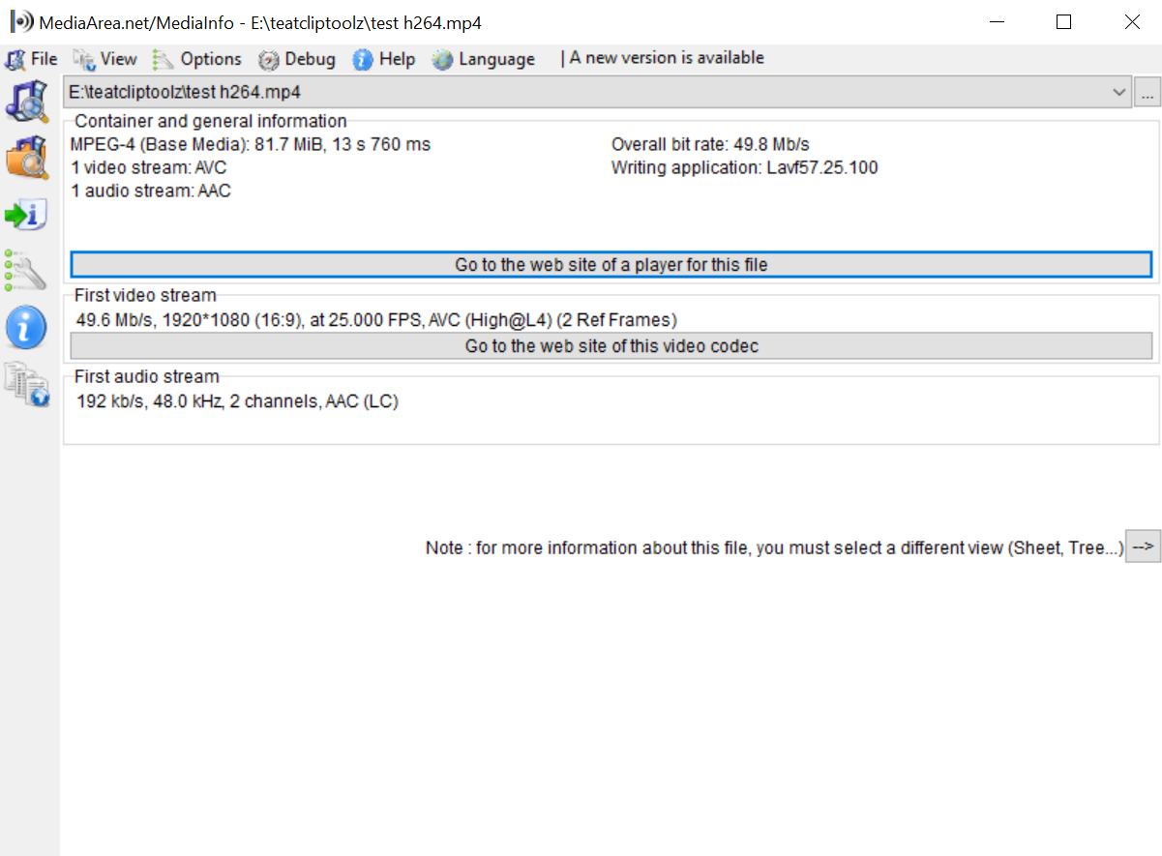Viewport: 1162px width, 856px height.
Task: Open the File menu
Action: click(x=32, y=59)
